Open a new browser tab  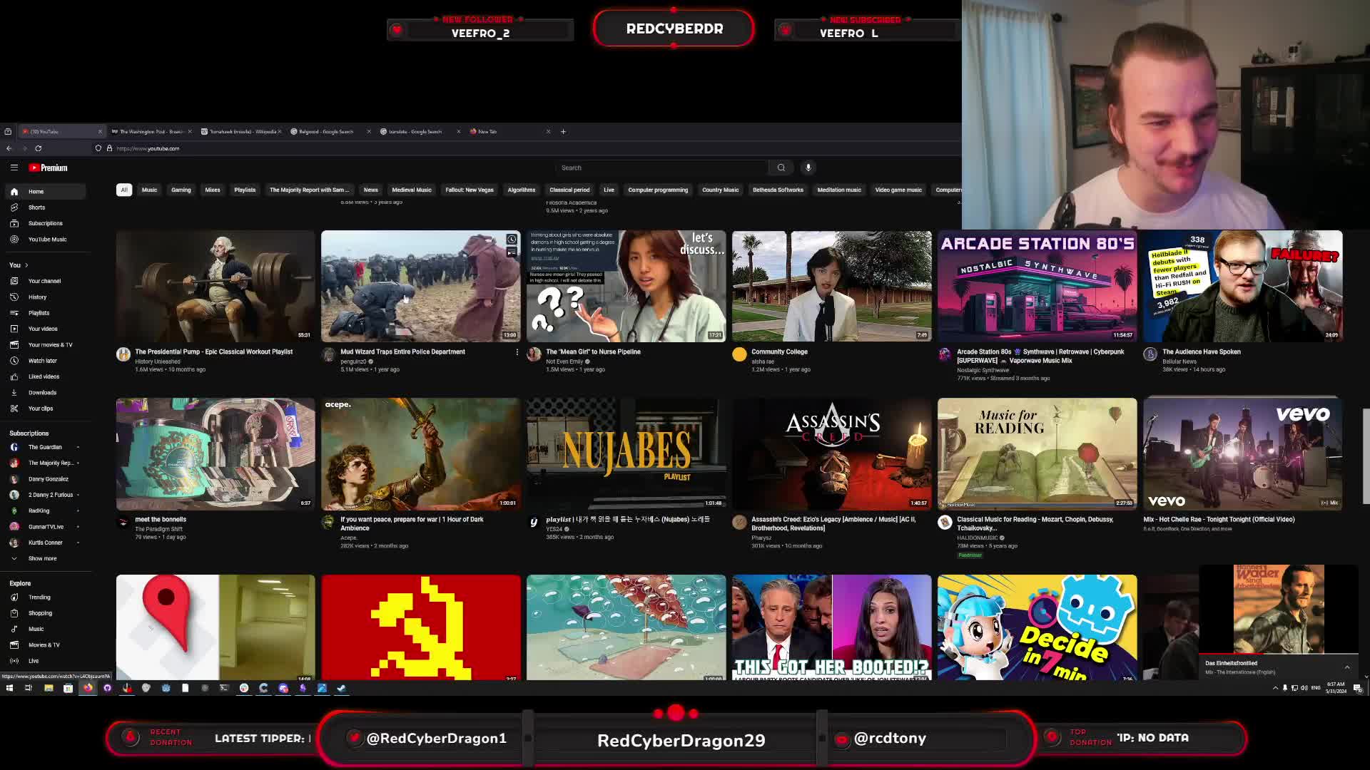563,131
